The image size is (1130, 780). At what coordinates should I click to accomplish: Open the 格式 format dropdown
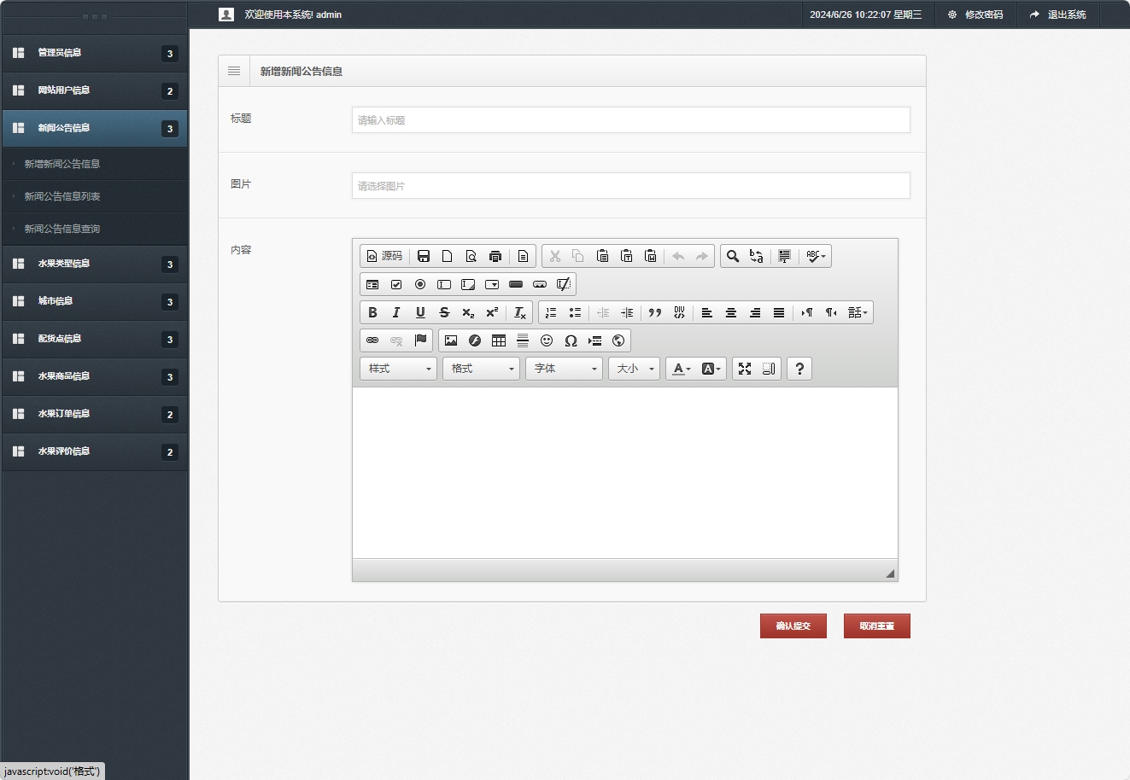[482, 369]
